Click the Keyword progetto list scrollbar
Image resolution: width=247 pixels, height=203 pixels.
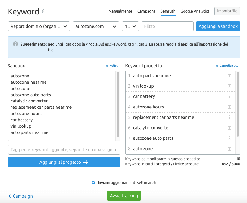click(238, 104)
